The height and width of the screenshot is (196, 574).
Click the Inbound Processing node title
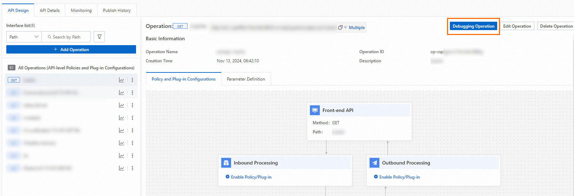[256, 163]
